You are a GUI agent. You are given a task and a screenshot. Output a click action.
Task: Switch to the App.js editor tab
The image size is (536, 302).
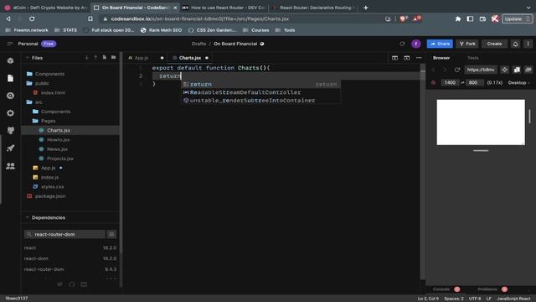[x=142, y=58]
